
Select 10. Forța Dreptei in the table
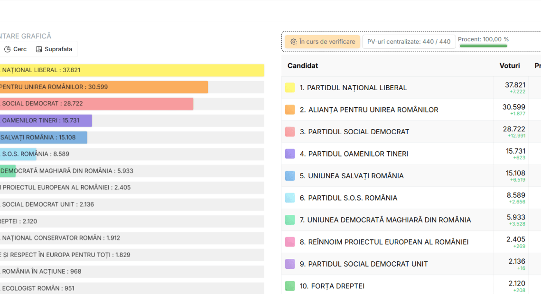[x=332, y=286]
